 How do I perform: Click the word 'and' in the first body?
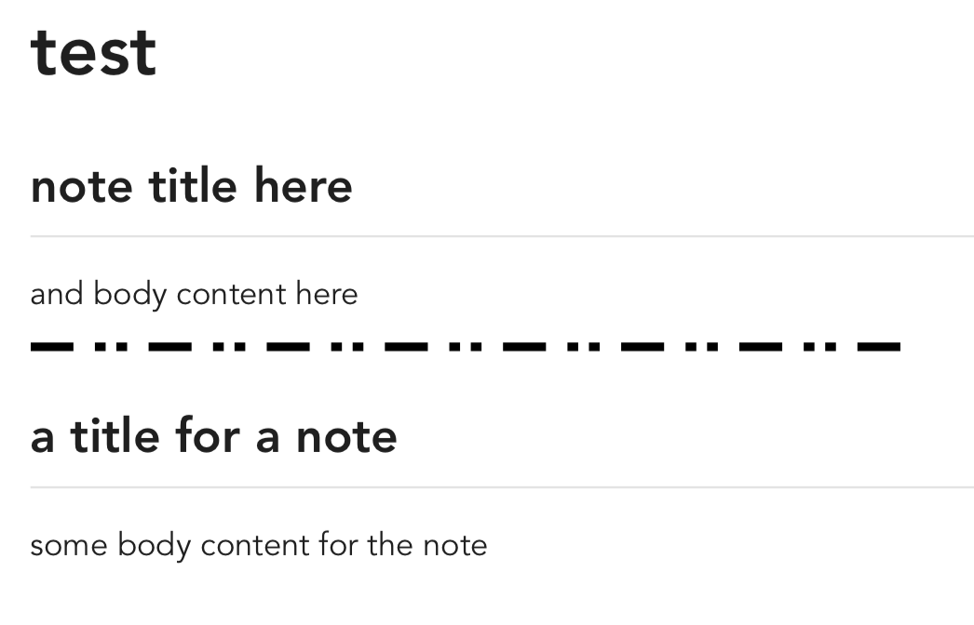coord(57,294)
